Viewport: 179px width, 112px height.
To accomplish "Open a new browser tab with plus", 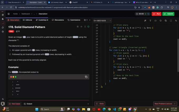I will tap(155, 2).
